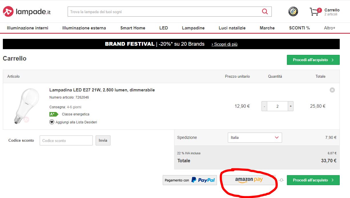
Task: Click top Procedi all'acquisto button
Action: coord(313,60)
